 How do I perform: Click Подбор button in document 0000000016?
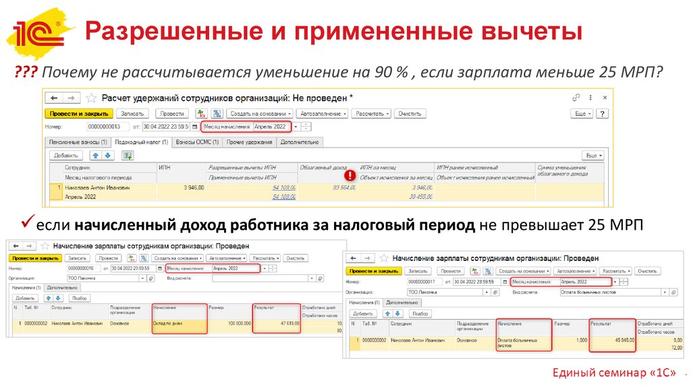point(80,298)
